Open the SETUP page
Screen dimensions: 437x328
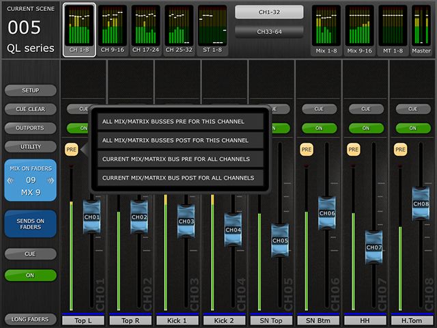[x=31, y=90]
